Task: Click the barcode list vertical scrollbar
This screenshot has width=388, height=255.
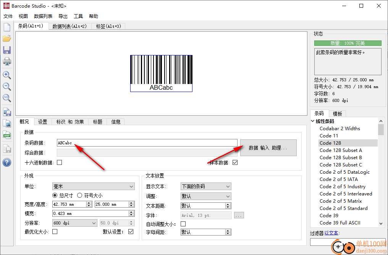Action: coord(381,172)
